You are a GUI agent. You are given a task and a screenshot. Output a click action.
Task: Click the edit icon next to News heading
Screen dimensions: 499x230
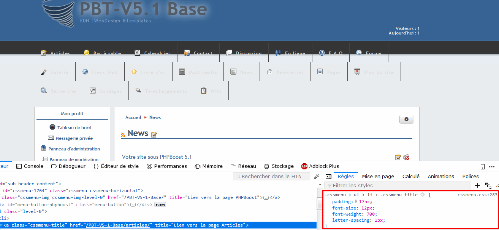(154, 134)
